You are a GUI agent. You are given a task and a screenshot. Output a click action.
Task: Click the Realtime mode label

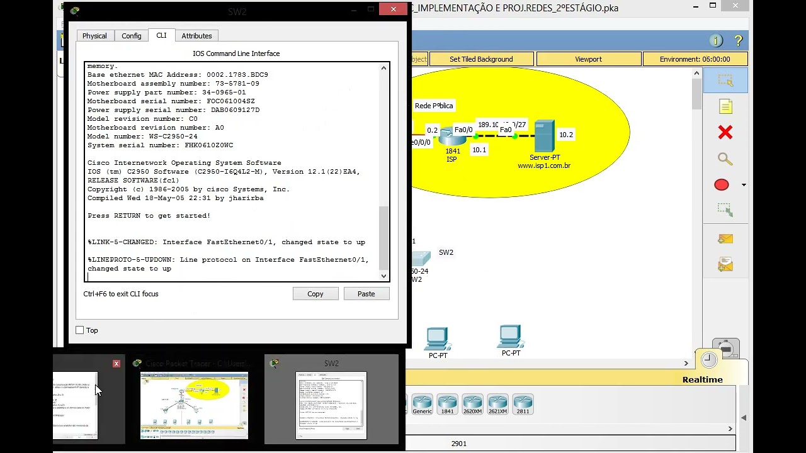click(703, 379)
